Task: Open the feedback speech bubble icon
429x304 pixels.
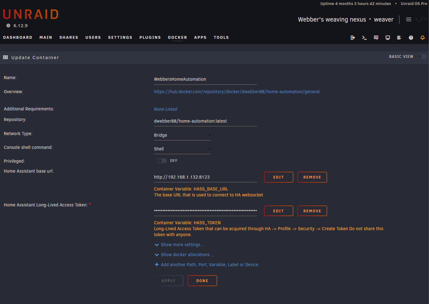Action: (x=376, y=38)
